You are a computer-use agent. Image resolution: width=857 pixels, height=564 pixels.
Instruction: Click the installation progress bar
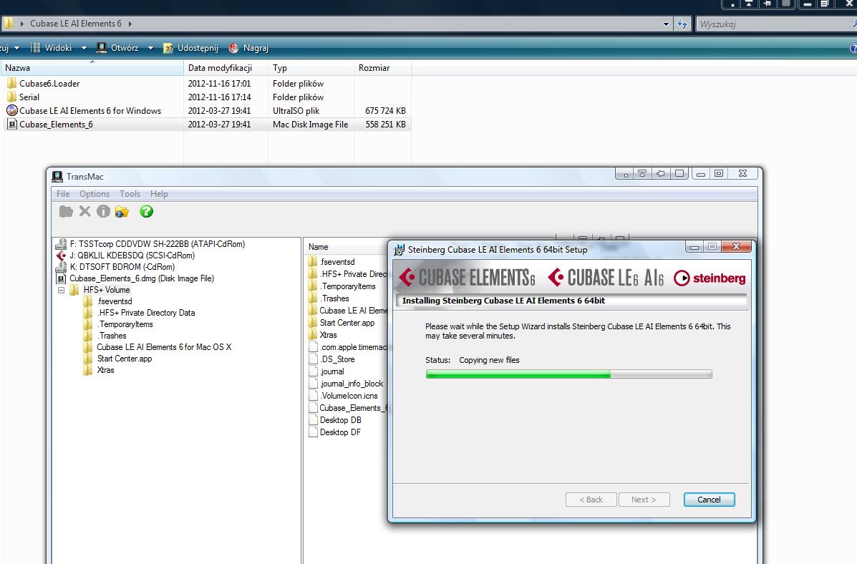[568, 374]
